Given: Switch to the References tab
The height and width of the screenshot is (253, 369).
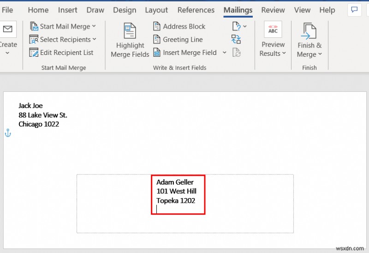Looking at the screenshot, I should tap(196, 10).
